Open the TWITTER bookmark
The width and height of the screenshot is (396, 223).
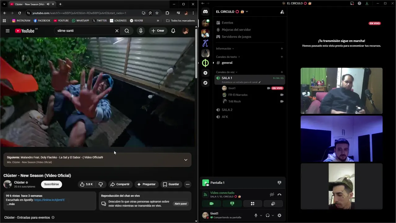point(99,21)
